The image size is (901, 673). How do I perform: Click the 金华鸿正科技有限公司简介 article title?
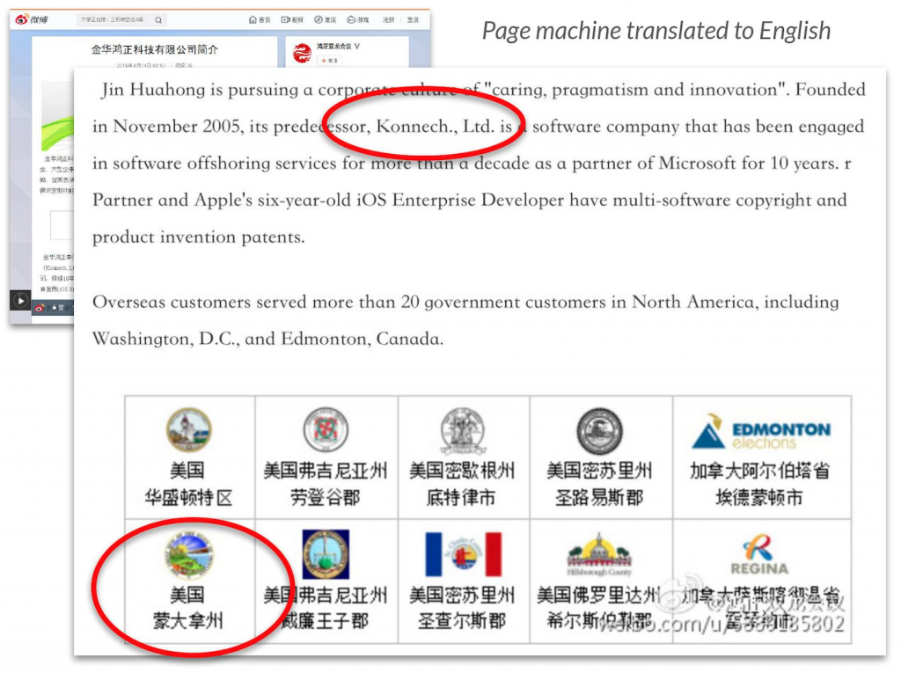point(155,49)
